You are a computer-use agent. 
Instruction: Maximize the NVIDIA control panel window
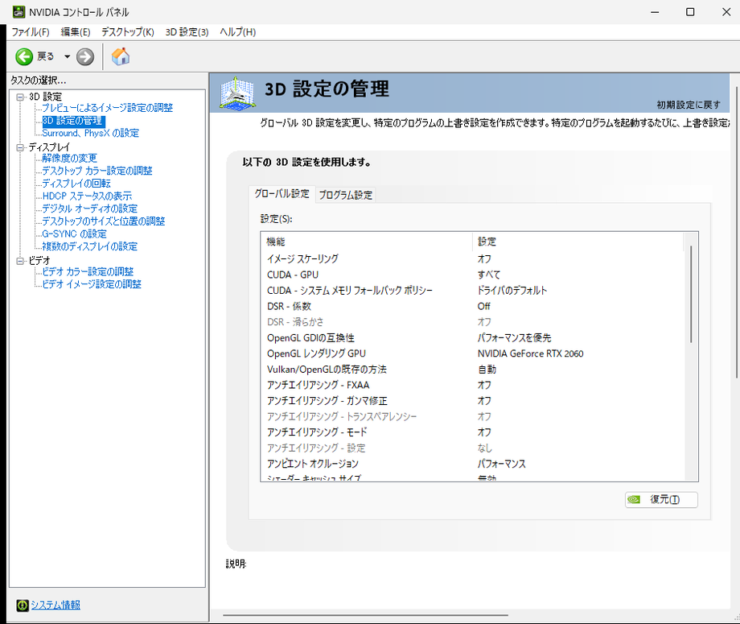(x=690, y=12)
